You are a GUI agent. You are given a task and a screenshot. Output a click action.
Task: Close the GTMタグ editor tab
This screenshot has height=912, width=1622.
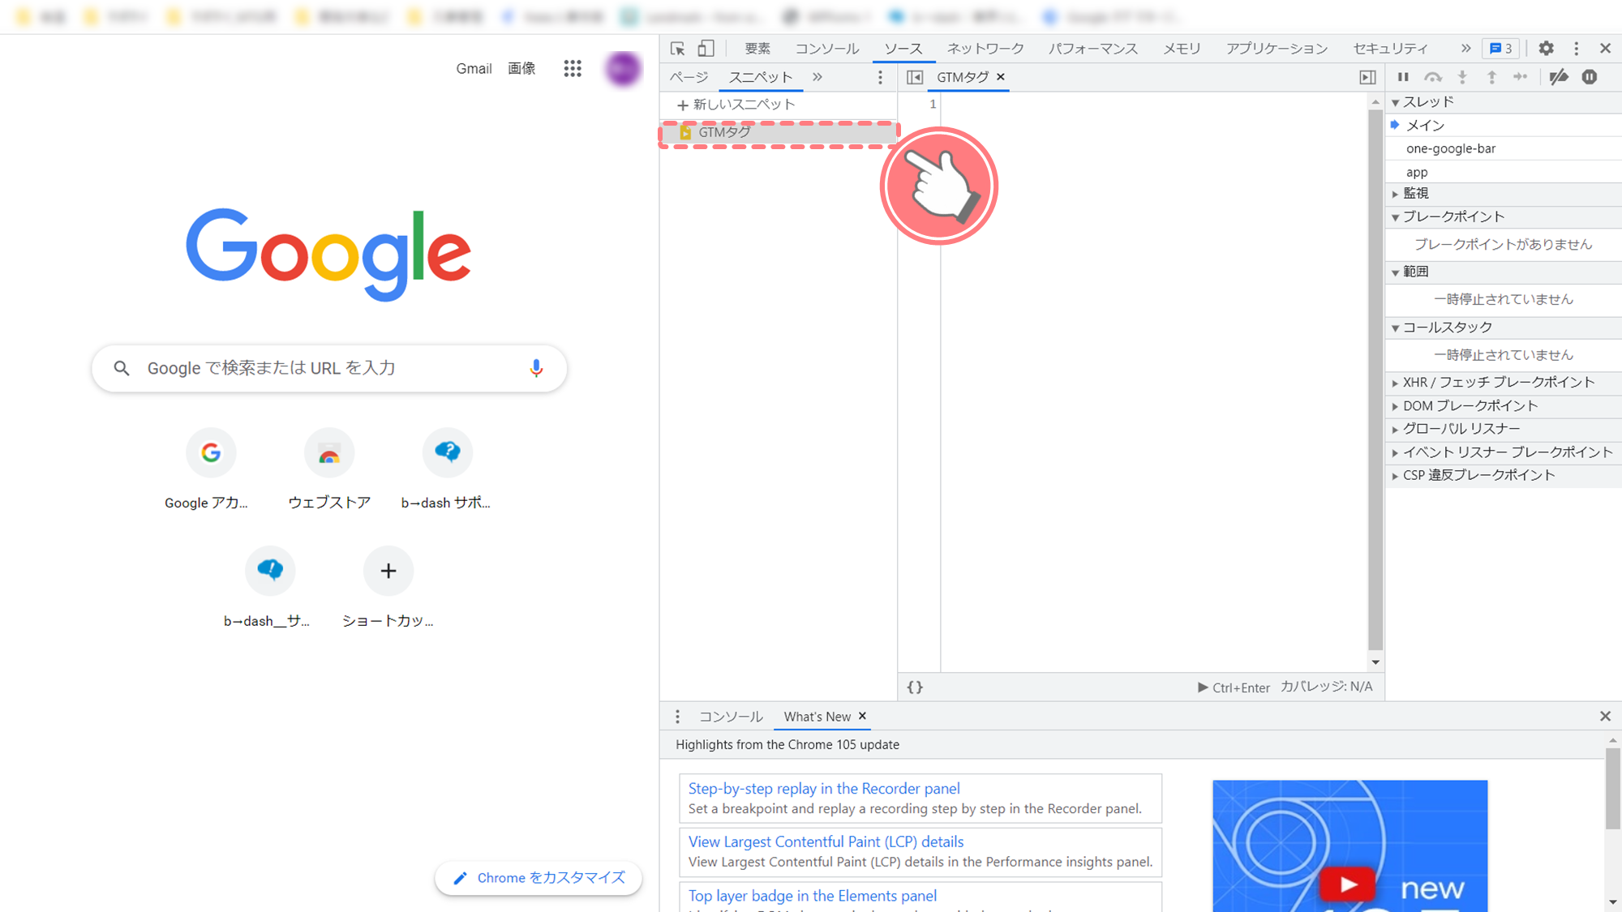[1001, 77]
